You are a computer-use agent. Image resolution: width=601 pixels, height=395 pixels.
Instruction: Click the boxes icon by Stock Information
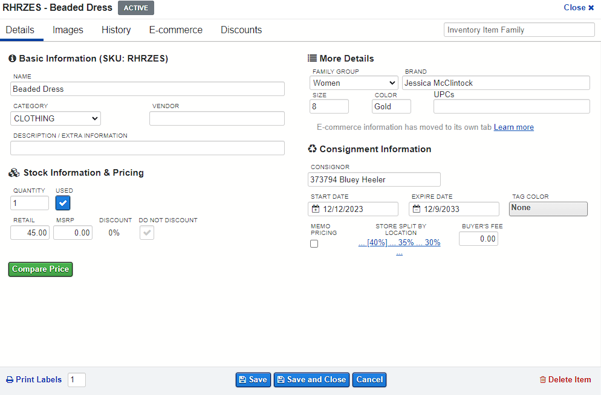[x=14, y=173]
